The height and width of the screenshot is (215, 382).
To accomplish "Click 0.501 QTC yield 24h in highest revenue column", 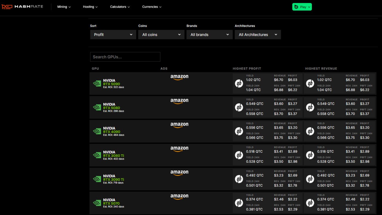I will click(326, 185).
